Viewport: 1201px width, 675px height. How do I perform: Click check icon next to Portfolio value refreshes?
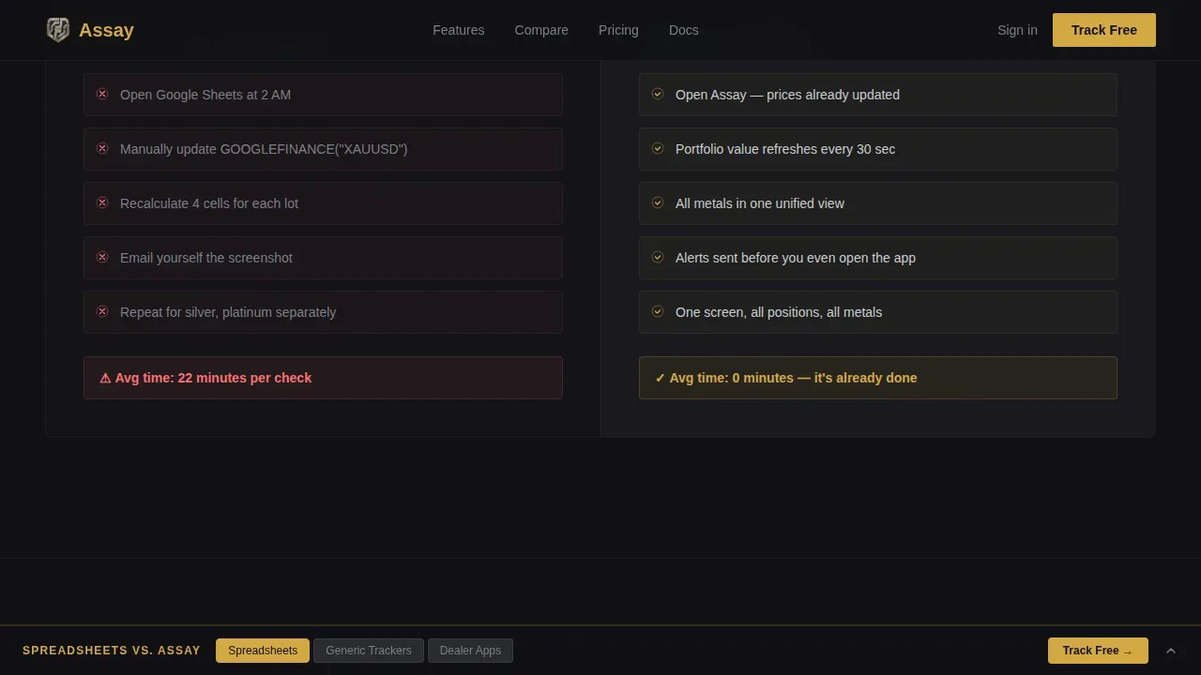pos(658,148)
